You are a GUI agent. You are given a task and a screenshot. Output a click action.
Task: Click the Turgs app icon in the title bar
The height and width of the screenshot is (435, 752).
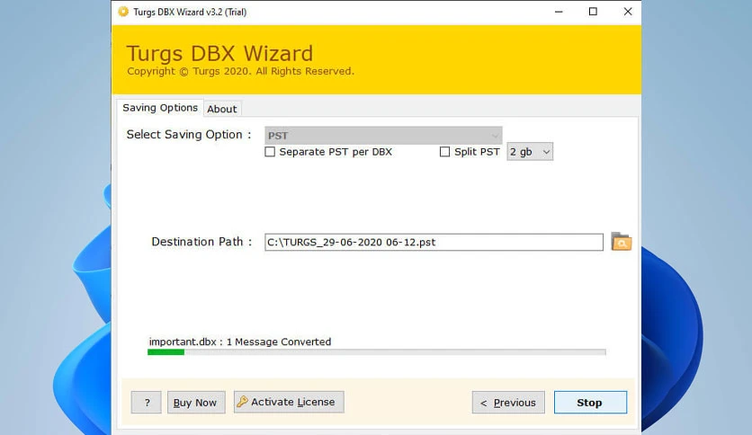123,12
